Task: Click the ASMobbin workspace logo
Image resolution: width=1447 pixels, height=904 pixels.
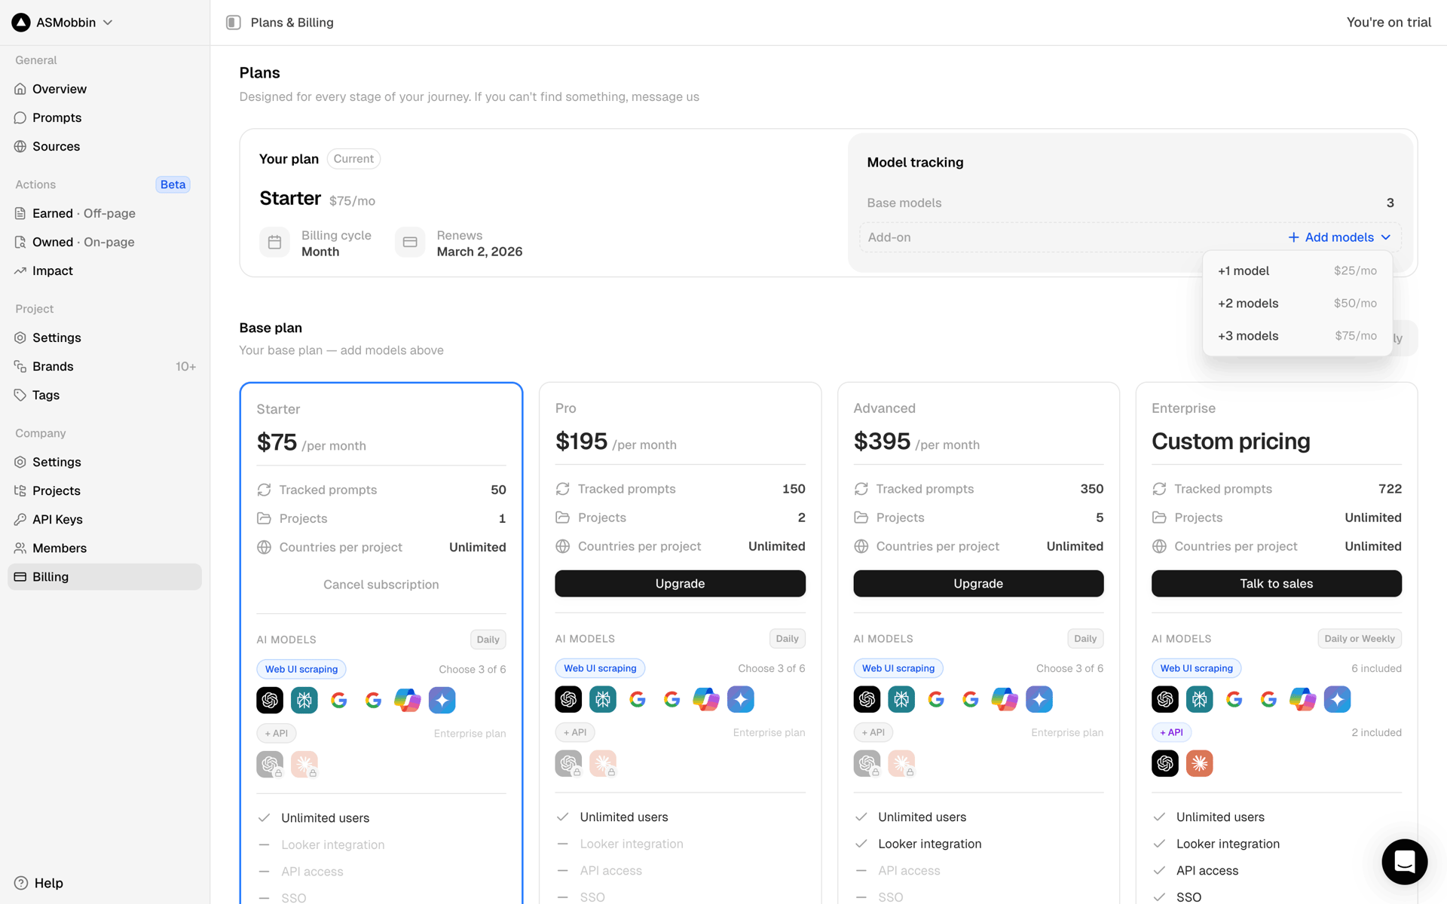Action: (x=21, y=23)
